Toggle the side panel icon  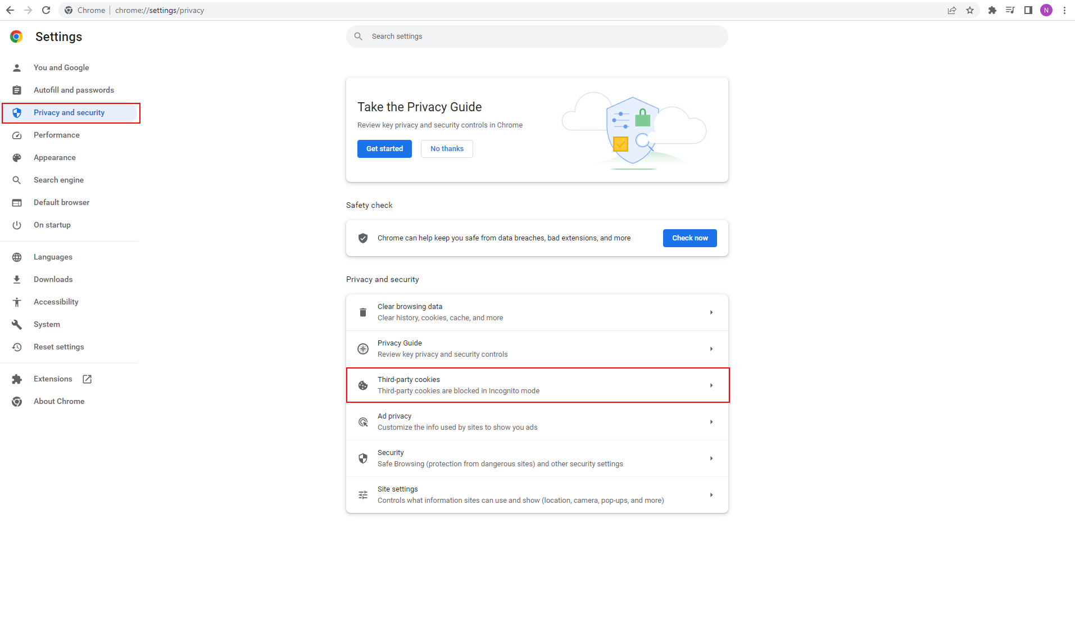point(1028,10)
